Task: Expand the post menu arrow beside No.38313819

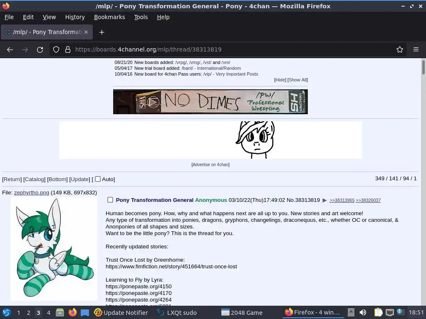Action: 324,200
